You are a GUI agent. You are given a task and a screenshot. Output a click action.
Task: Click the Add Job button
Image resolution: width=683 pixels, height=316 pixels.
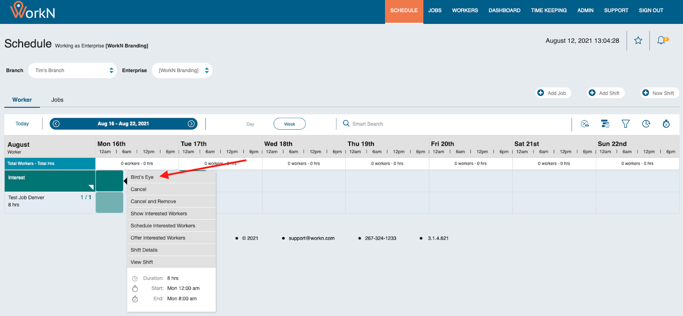pyautogui.click(x=553, y=93)
